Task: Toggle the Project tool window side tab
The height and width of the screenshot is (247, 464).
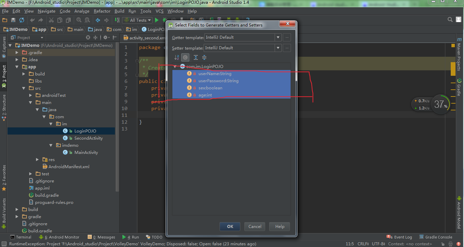Action: (x=4, y=76)
